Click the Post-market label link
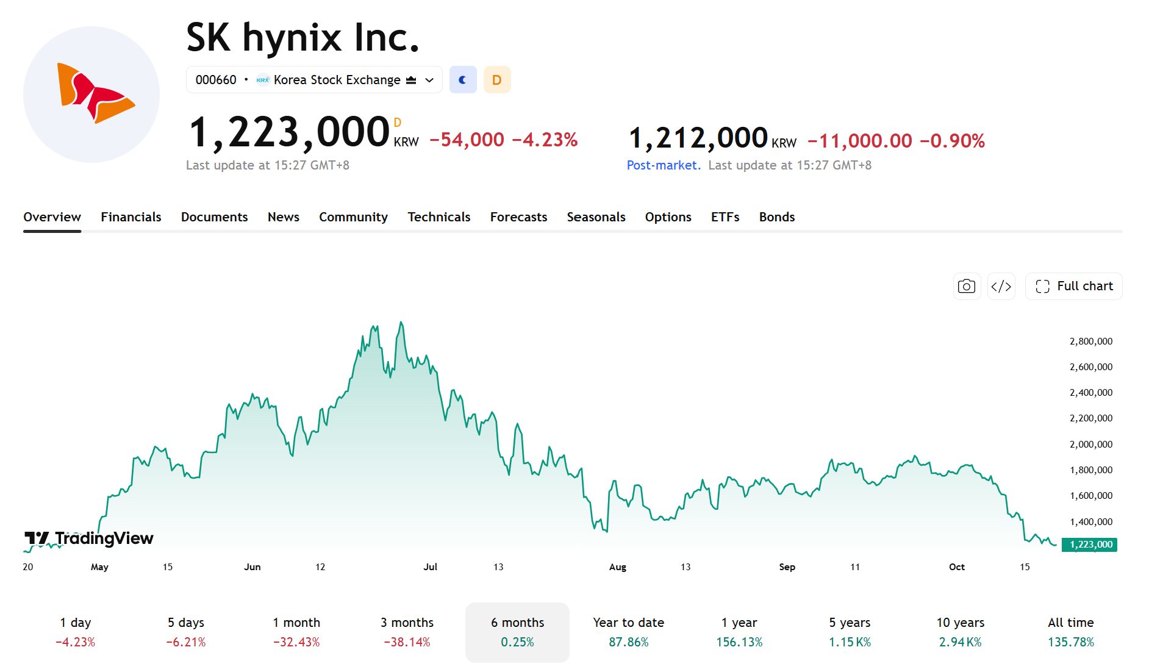1149x672 pixels. tap(664, 165)
